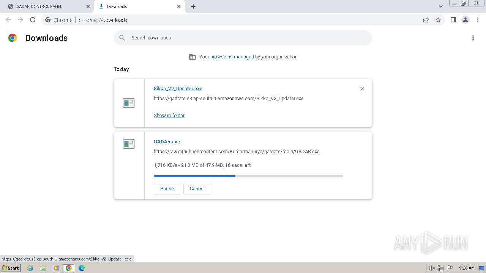Image resolution: width=486 pixels, height=273 pixels.
Task: Open the Sikka_V2_Updater.exe file link
Action: (178, 89)
